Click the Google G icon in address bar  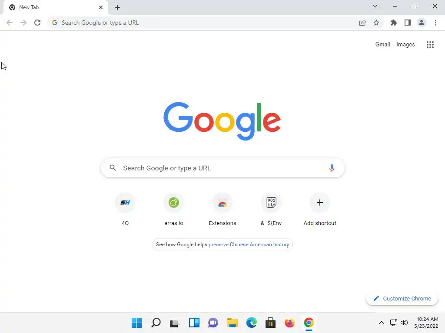(x=55, y=23)
